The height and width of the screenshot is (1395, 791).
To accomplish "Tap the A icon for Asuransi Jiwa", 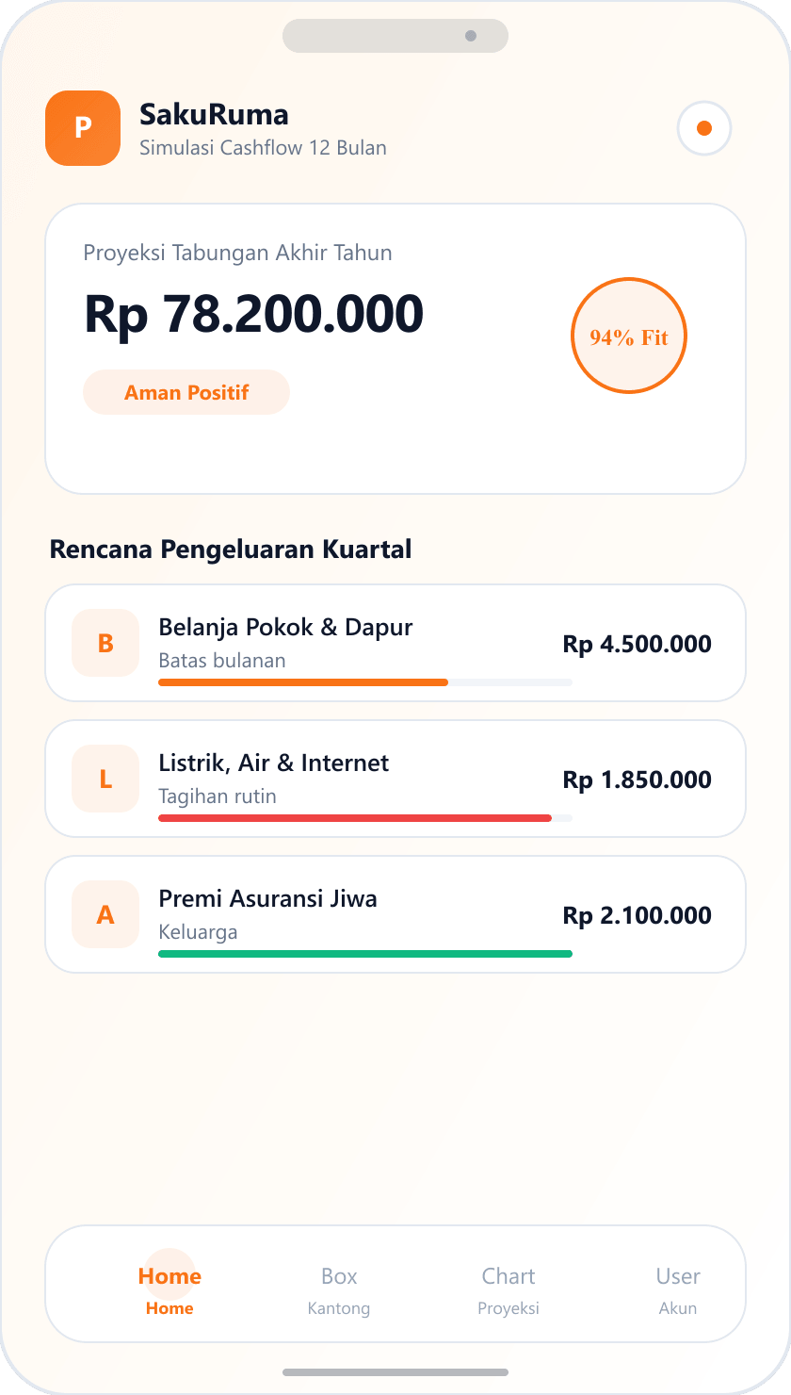I will click(x=105, y=914).
